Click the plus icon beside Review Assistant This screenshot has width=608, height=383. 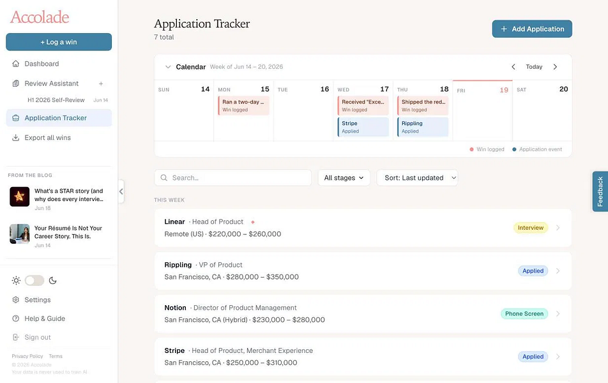point(101,84)
